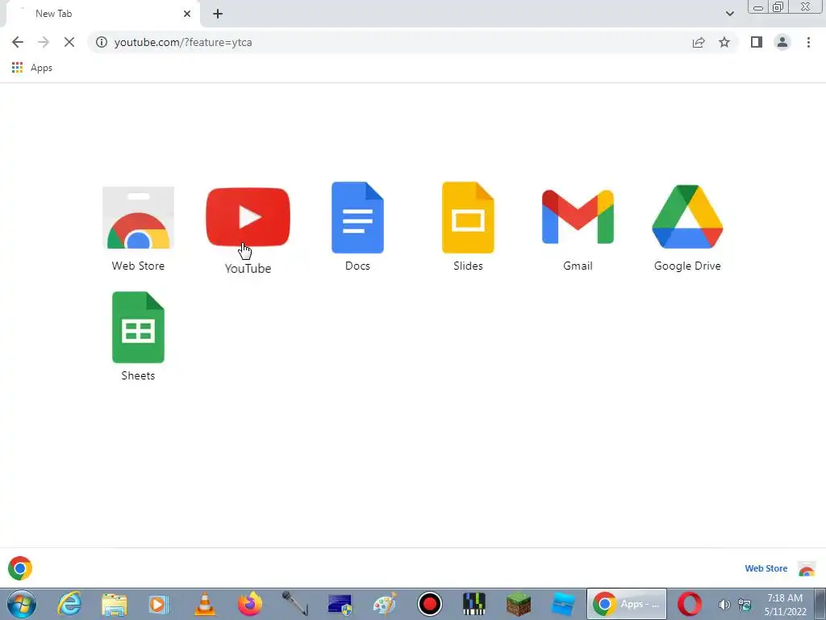Viewport: 826px width, 620px height.
Task: Open the microphone app in taskbar
Action: (294, 604)
